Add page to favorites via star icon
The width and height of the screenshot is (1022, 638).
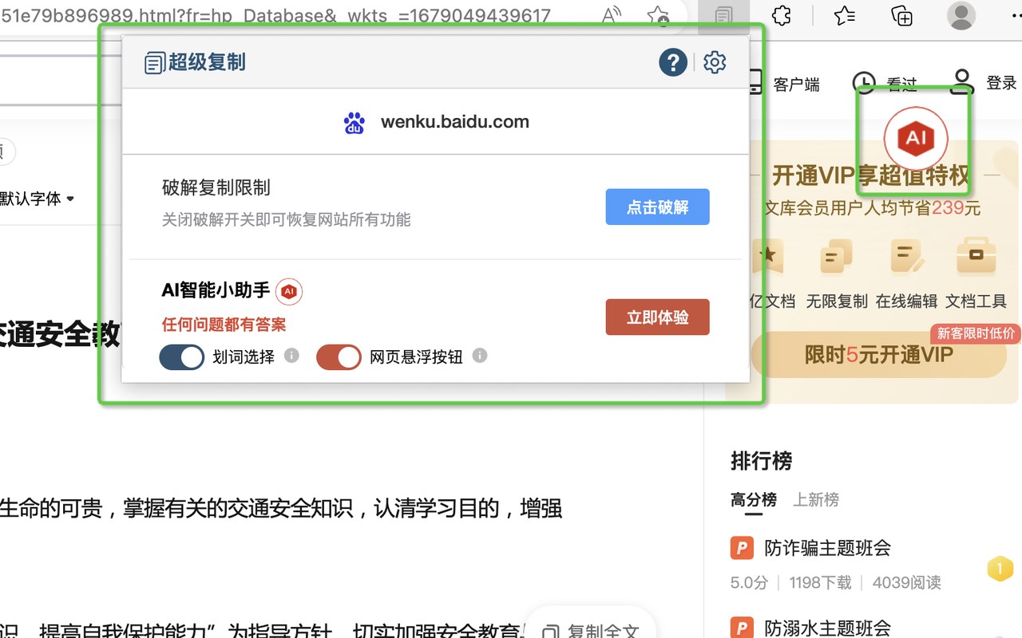click(x=657, y=15)
